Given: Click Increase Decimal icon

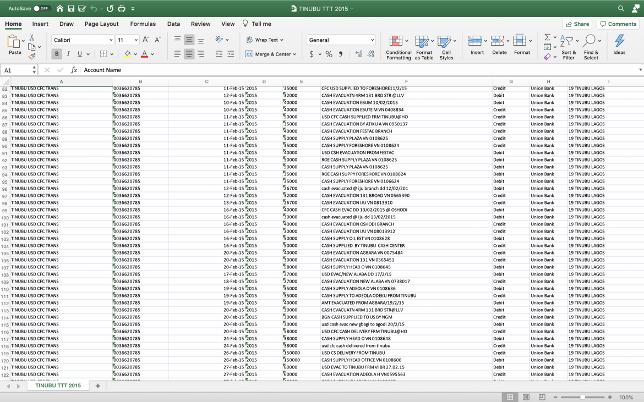Looking at the screenshot, I should (x=358, y=54).
